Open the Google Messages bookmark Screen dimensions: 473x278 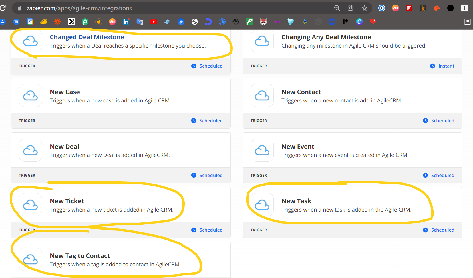tap(16, 22)
